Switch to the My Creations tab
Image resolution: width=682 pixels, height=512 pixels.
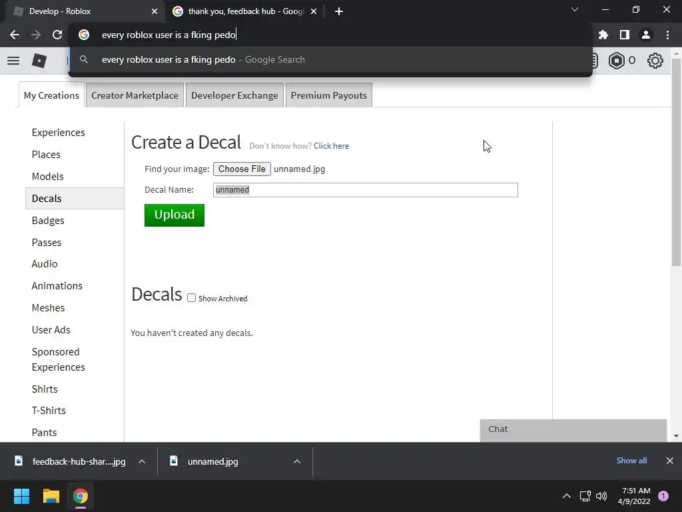click(x=51, y=95)
